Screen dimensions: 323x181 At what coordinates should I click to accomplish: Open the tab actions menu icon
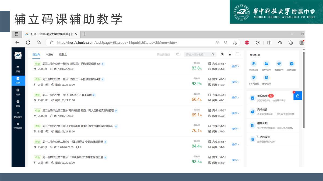pos(16,34)
